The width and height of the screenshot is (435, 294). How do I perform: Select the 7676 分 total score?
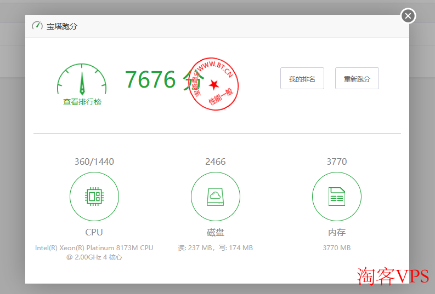pyautogui.click(x=165, y=80)
